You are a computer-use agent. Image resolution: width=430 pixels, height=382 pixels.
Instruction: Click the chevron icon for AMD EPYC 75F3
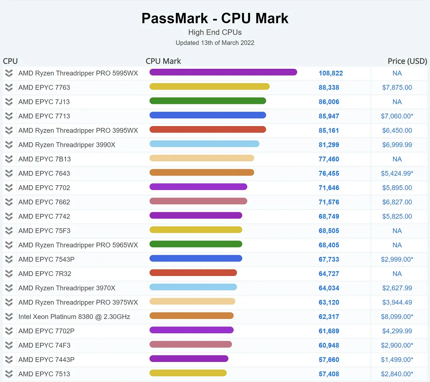[9, 231]
